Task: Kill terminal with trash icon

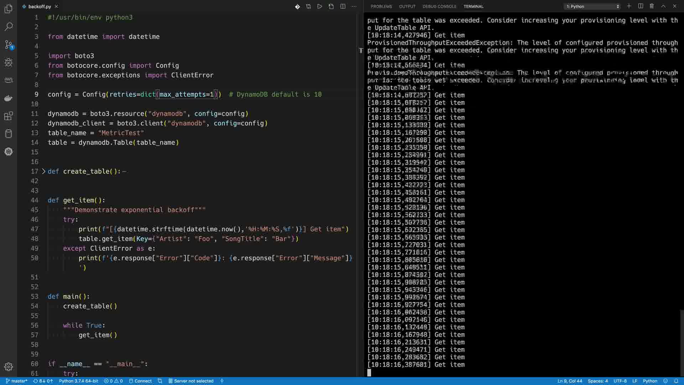Action: [x=652, y=6]
